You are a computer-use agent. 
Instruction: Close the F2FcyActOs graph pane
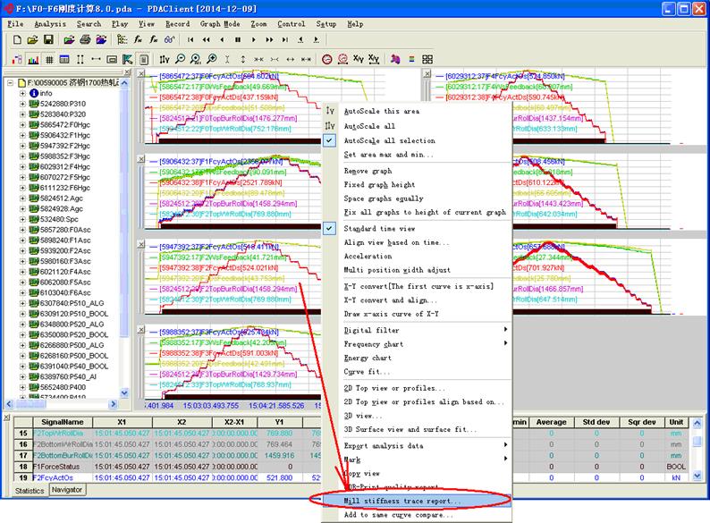tap(141, 244)
